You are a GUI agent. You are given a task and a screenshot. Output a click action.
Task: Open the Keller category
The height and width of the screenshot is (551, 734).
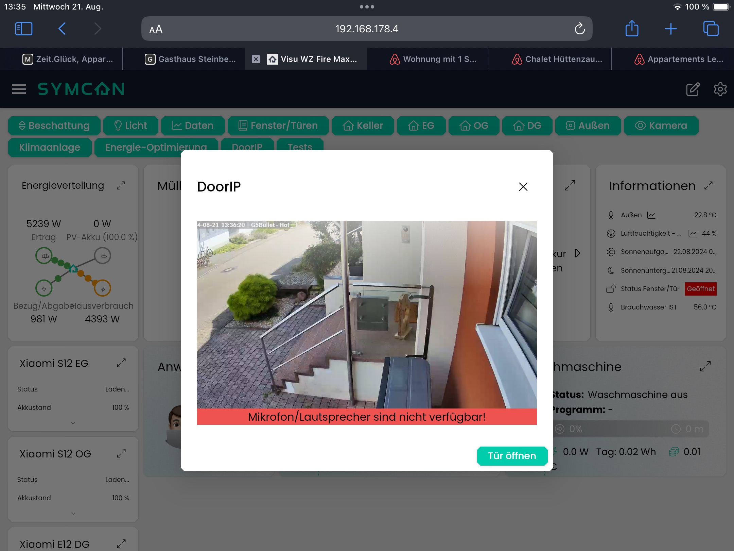click(x=363, y=126)
